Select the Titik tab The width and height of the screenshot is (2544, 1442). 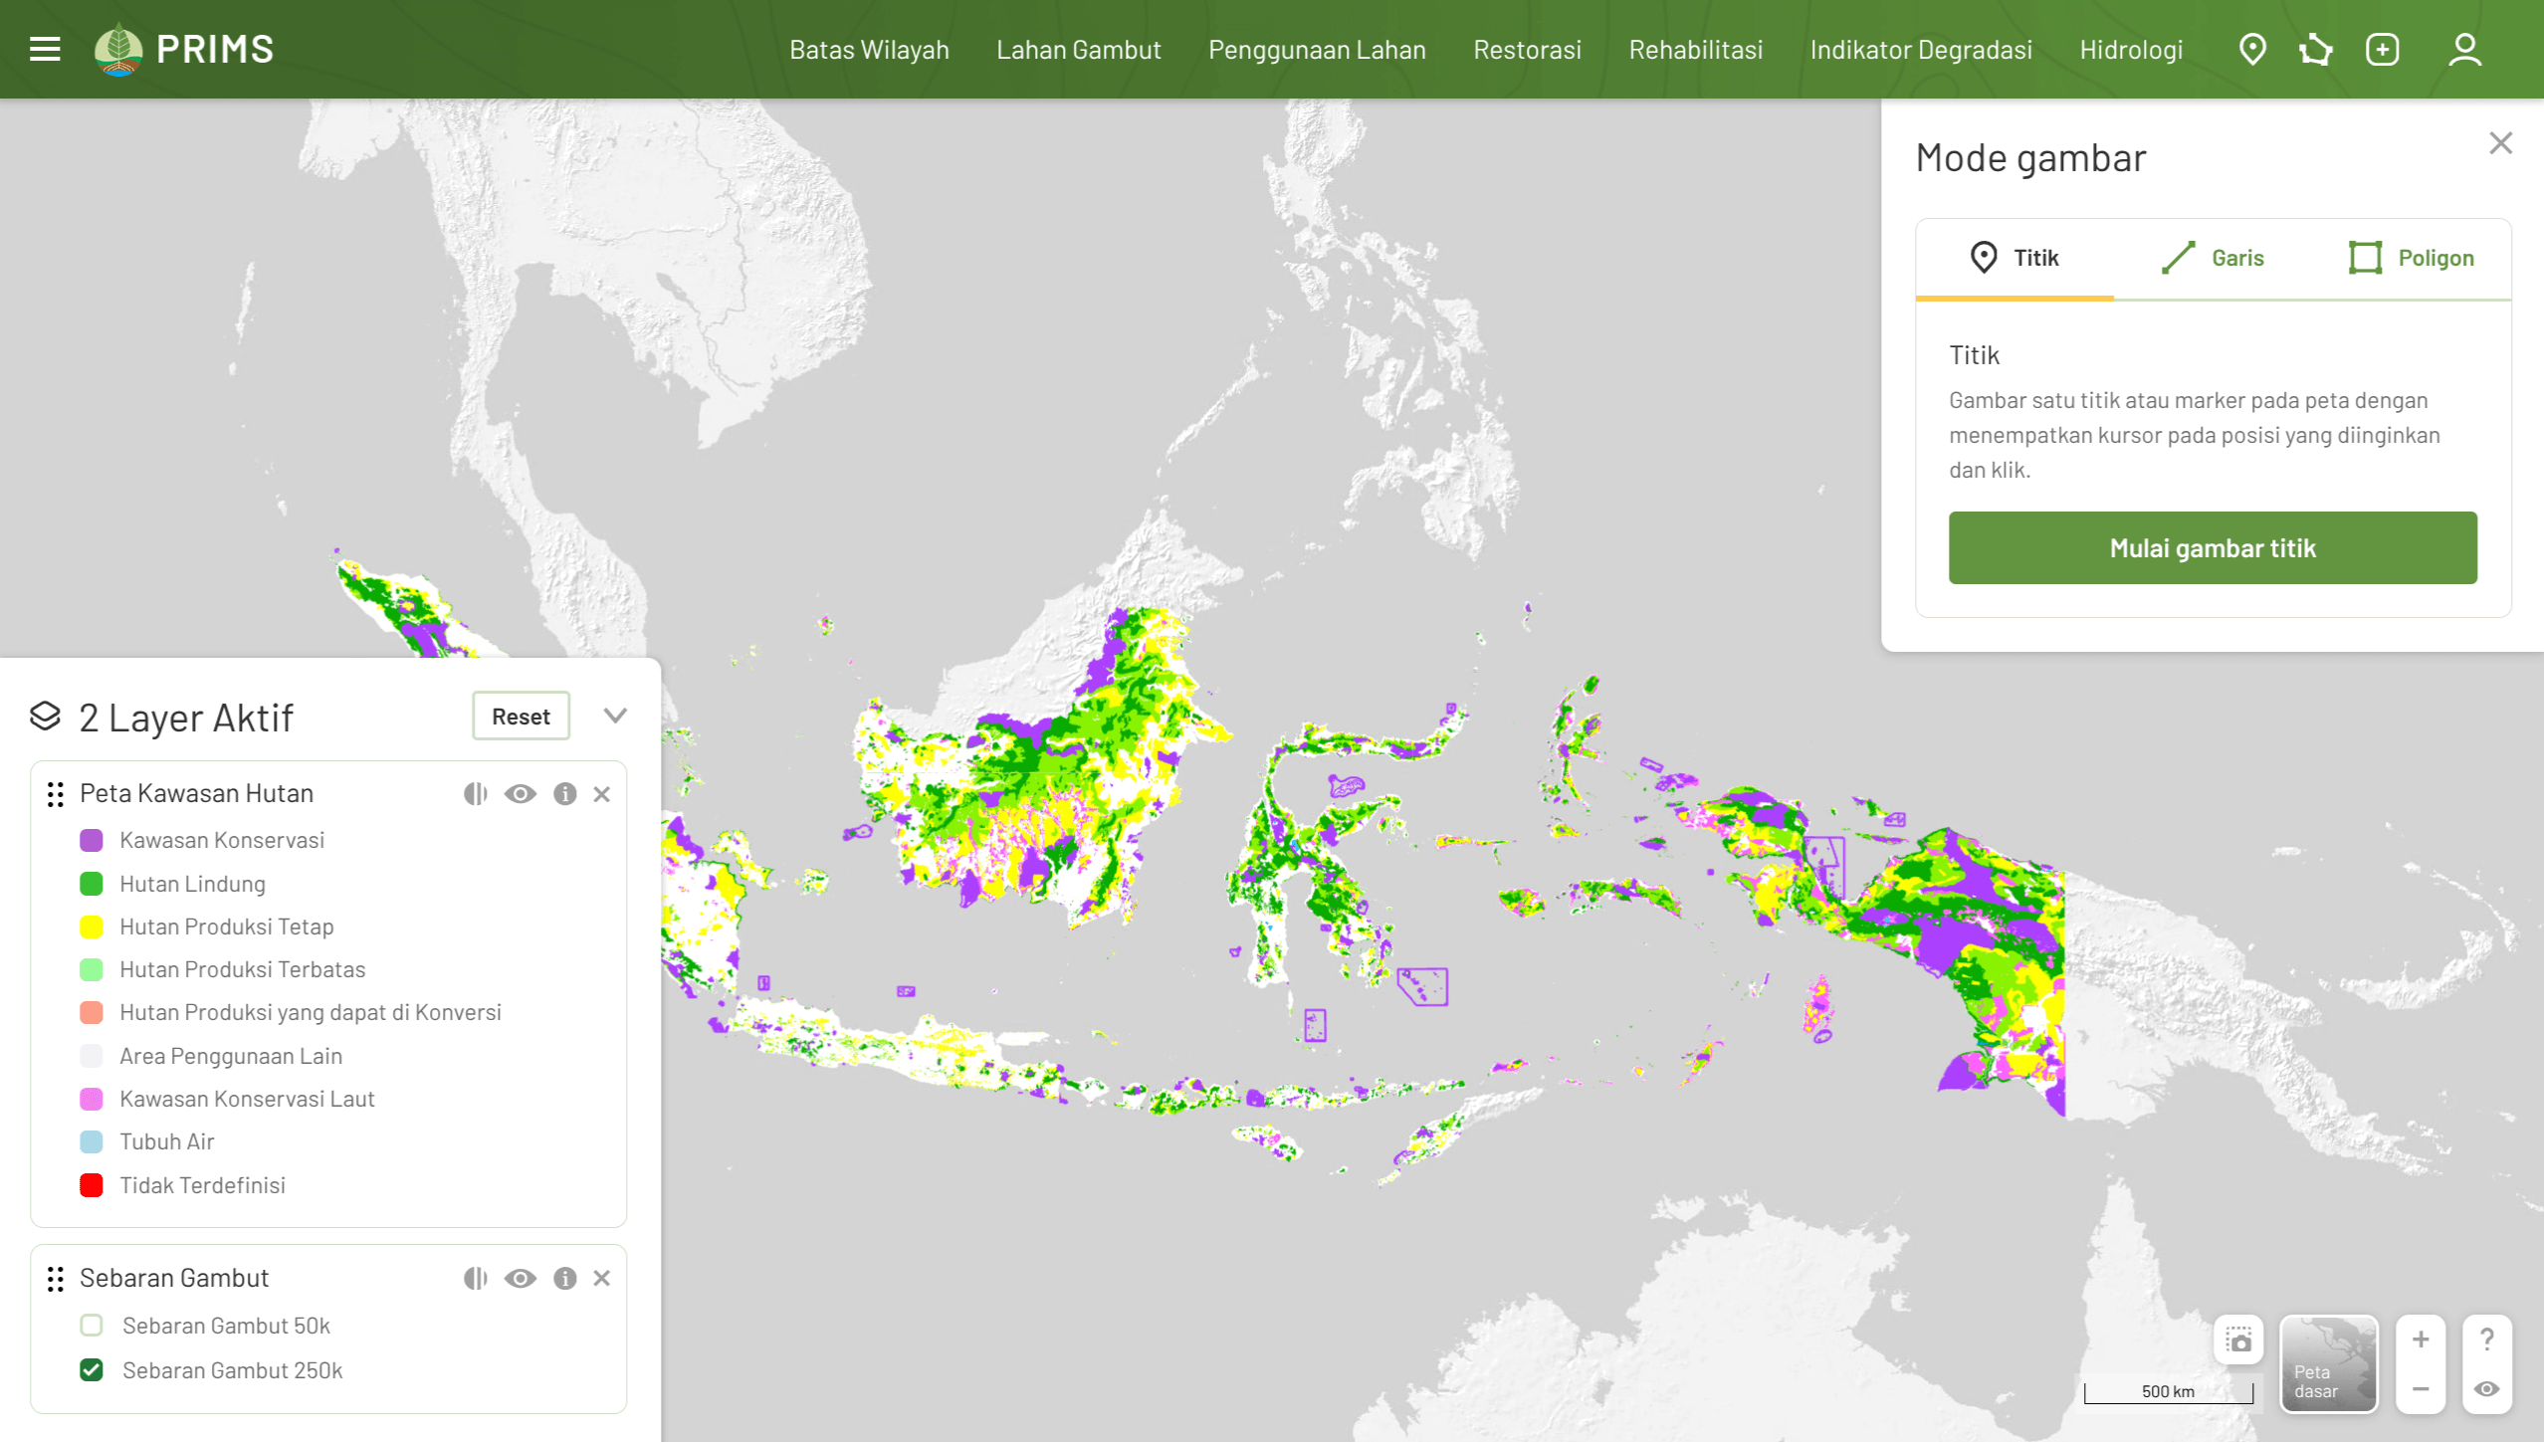(x=2014, y=258)
